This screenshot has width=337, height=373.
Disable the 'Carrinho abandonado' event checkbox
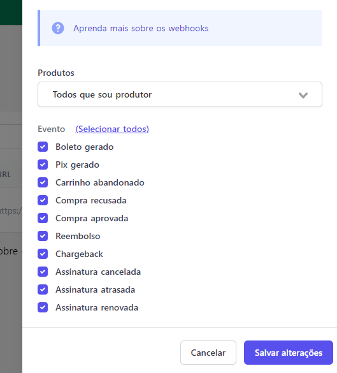[x=43, y=182]
